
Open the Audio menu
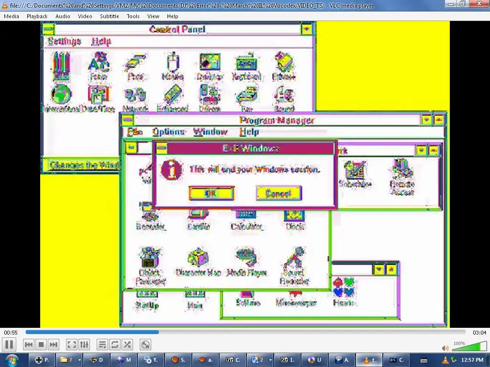tap(63, 16)
